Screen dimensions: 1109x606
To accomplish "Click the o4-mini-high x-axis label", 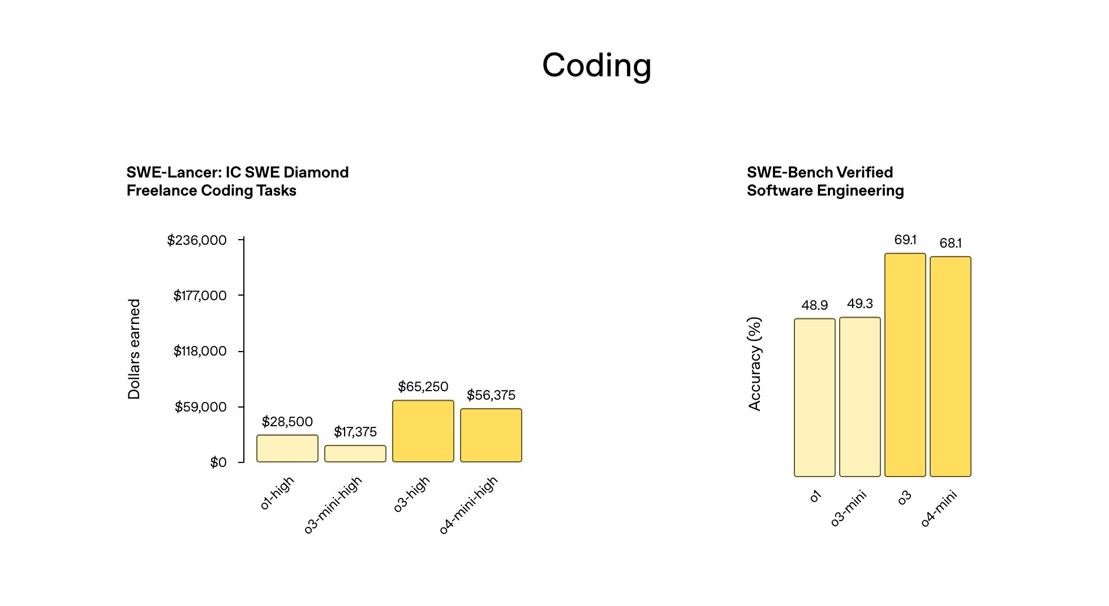I will tap(468, 505).
